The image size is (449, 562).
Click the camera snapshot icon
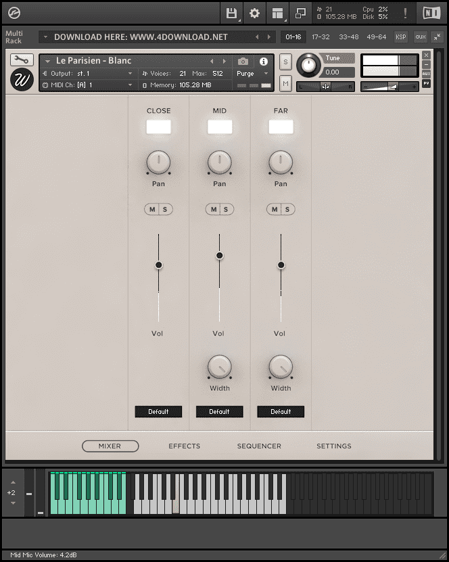[x=243, y=62]
